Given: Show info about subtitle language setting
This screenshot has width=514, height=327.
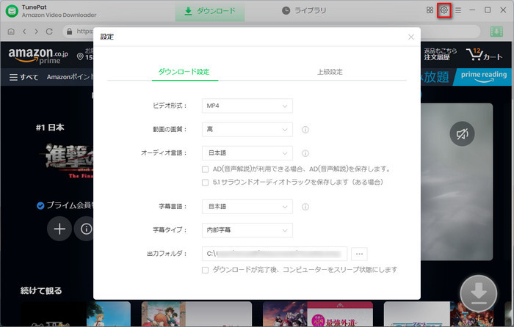Looking at the screenshot, I should (x=305, y=207).
